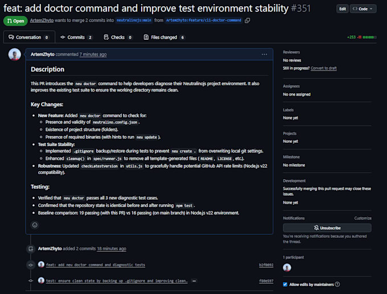
Task: Open the Assignees section heading
Action: pyautogui.click(x=291, y=86)
